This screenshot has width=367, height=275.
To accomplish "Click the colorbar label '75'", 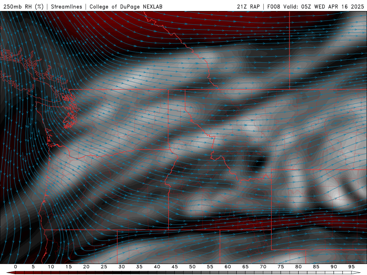I will tap(281, 267).
